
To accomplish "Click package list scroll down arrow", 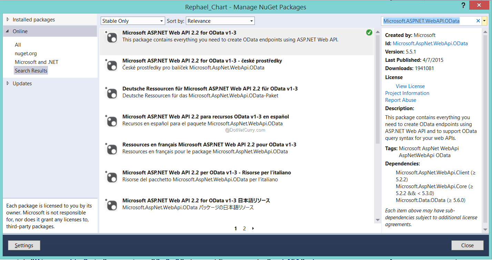I will click(378, 220).
